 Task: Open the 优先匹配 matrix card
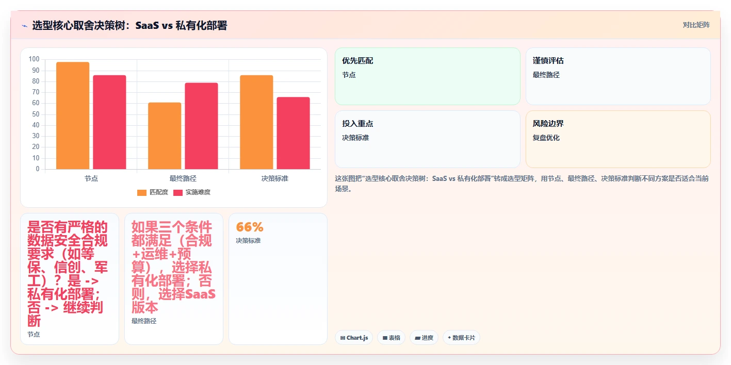[428, 76]
